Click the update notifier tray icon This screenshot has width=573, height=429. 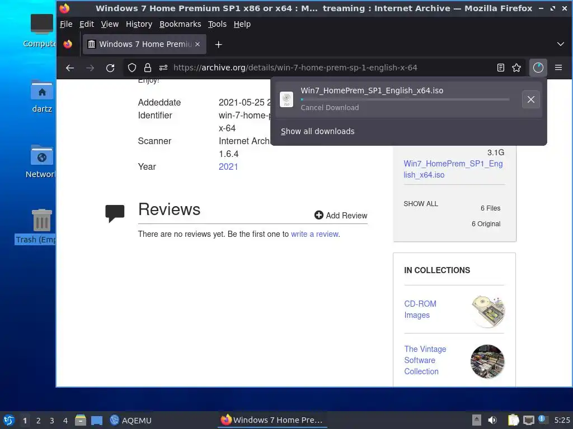coord(542,420)
